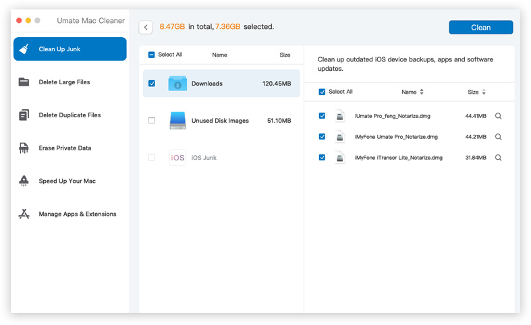Check the Unused Disk Images checkbox
The height and width of the screenshot is (325, 531).
152,121
